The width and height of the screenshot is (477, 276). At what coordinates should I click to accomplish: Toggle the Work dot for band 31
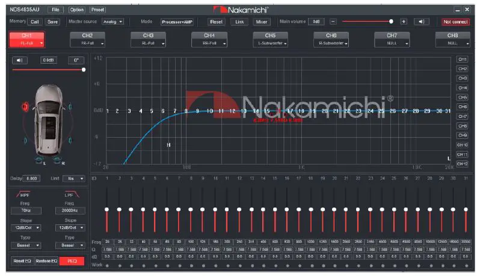pos(466,266)
